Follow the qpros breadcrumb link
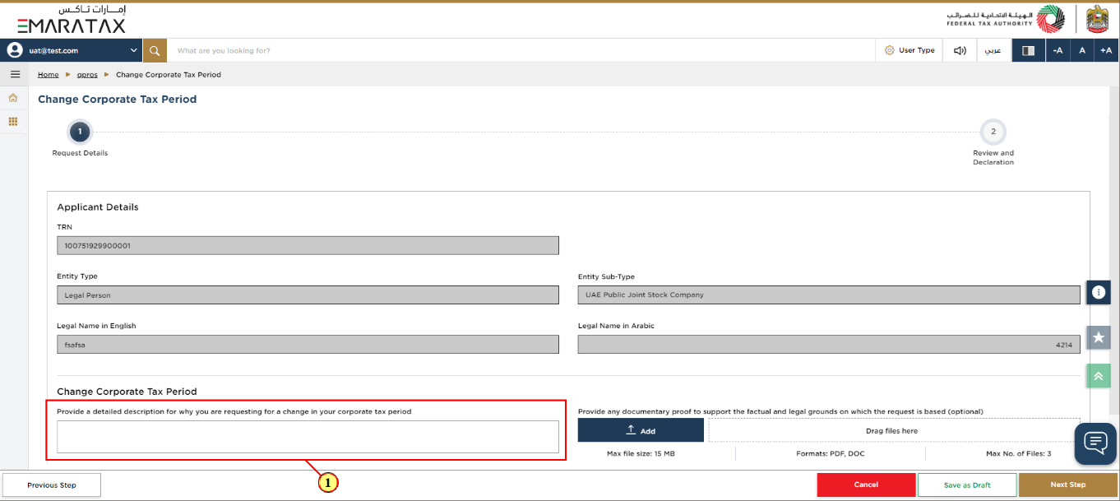 pos(87,75)
